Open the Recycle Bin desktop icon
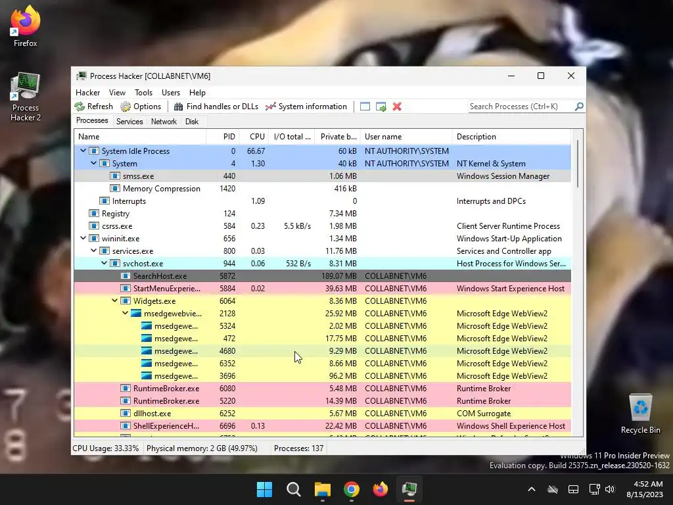This screenshot has height=505, width=673. click(640, 414)
